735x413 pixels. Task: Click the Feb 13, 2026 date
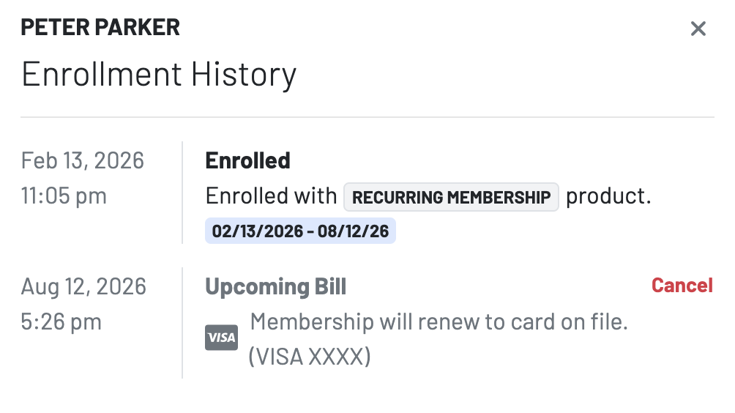(x=83, y=160)
